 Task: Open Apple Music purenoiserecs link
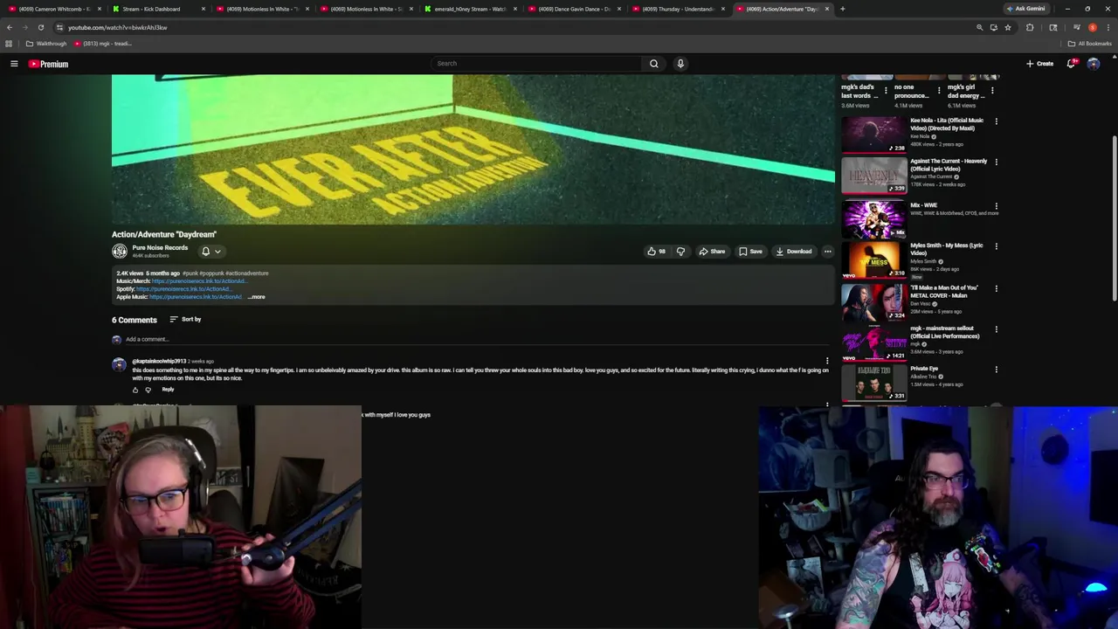click(x=196, y=297)
